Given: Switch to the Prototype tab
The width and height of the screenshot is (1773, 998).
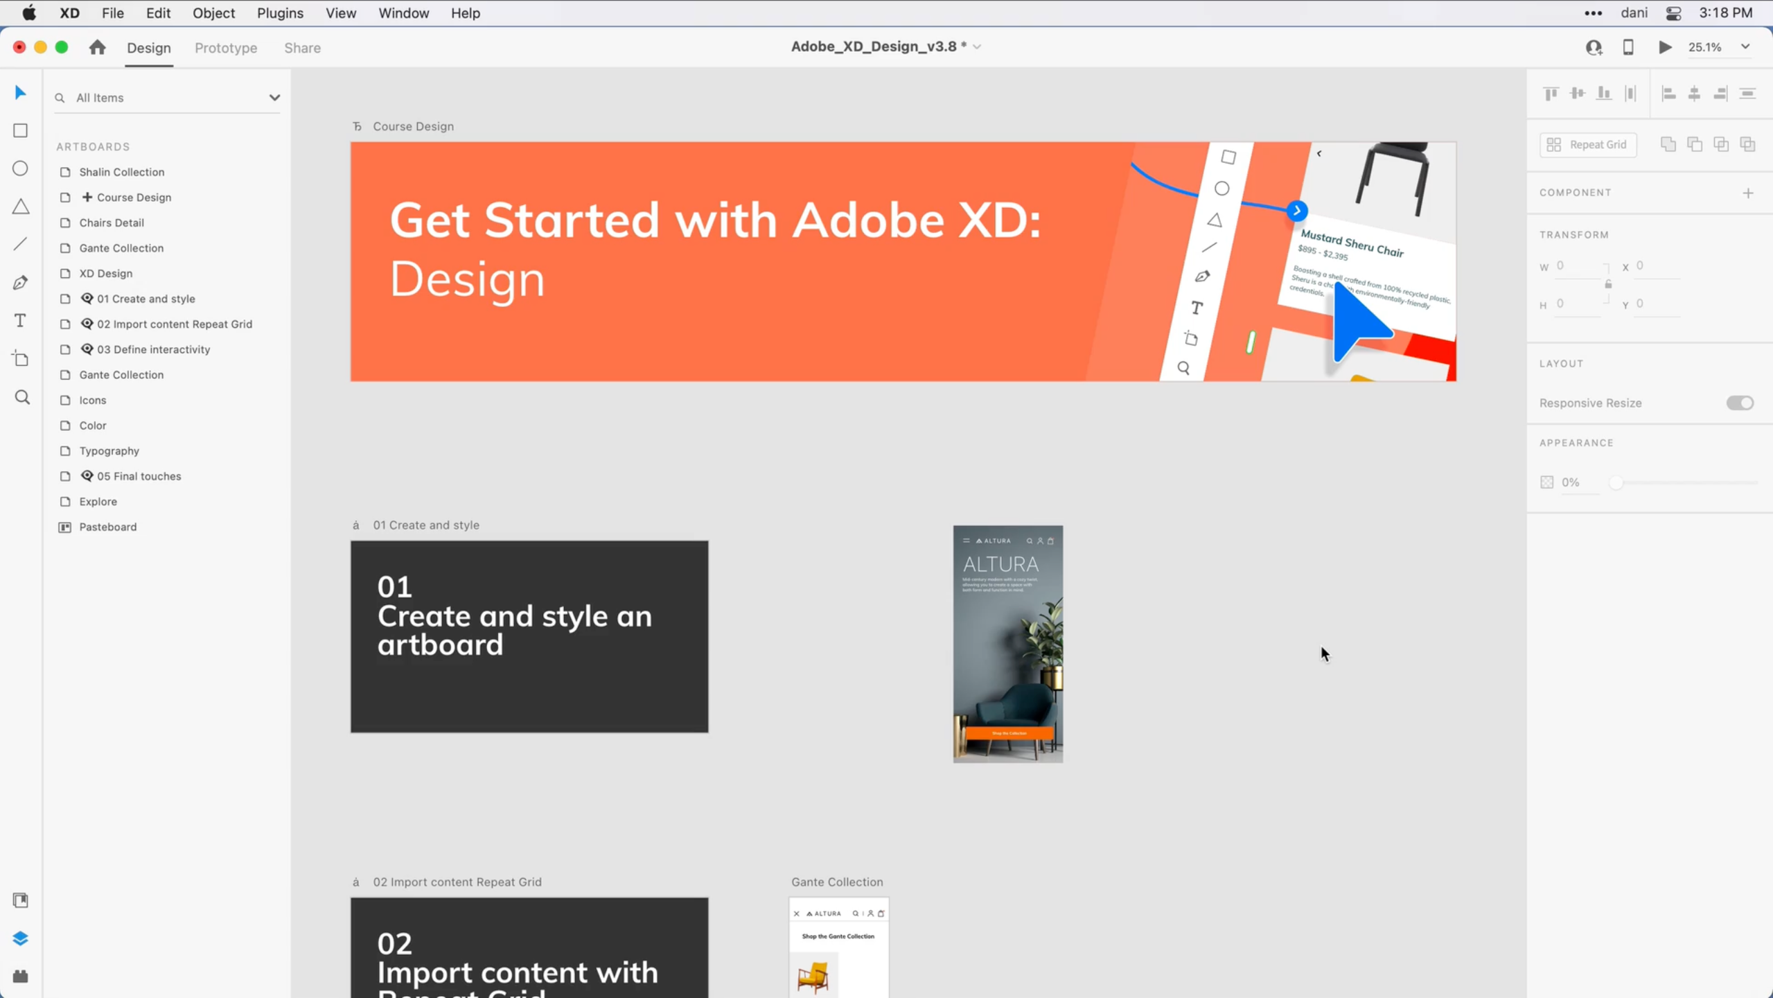Looking at the screenshot, I should pos(226,48).
